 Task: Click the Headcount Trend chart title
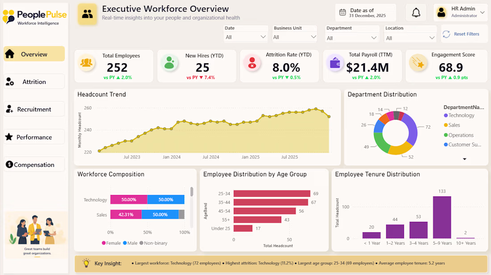point(101,95)
